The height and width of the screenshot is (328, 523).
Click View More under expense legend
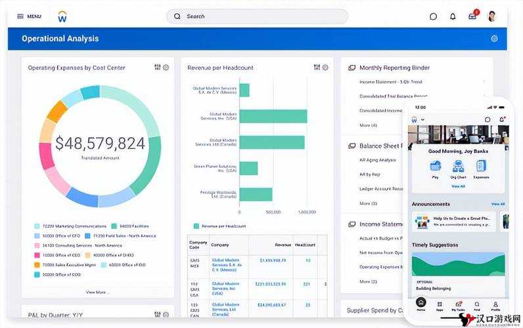pos(97,292)
